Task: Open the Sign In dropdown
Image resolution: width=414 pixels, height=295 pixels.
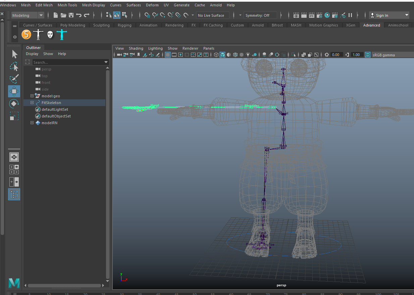Action: (x=389, y=15)
